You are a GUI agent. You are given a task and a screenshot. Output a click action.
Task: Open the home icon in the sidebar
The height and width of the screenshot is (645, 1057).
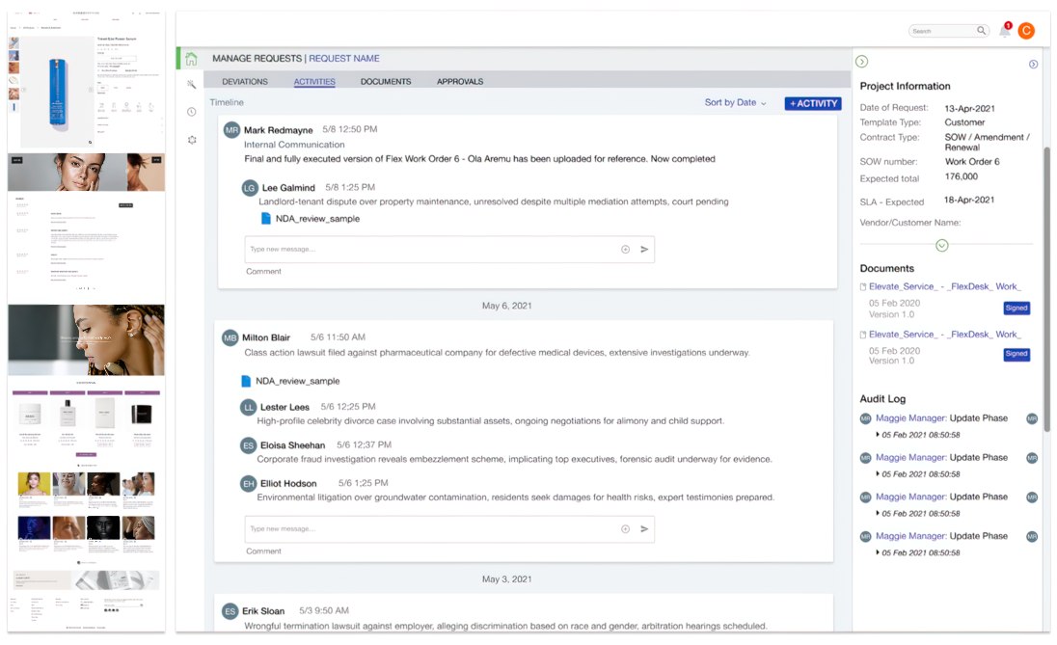[192, 59]
